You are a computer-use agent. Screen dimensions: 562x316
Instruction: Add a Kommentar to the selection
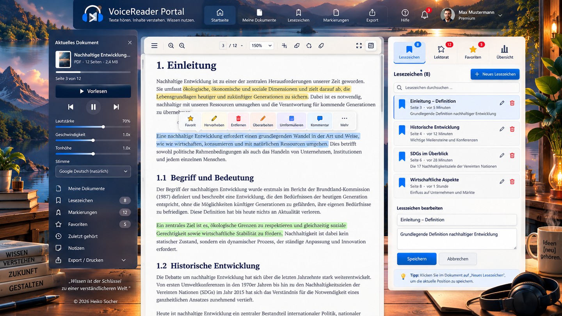tap(320, 121)
